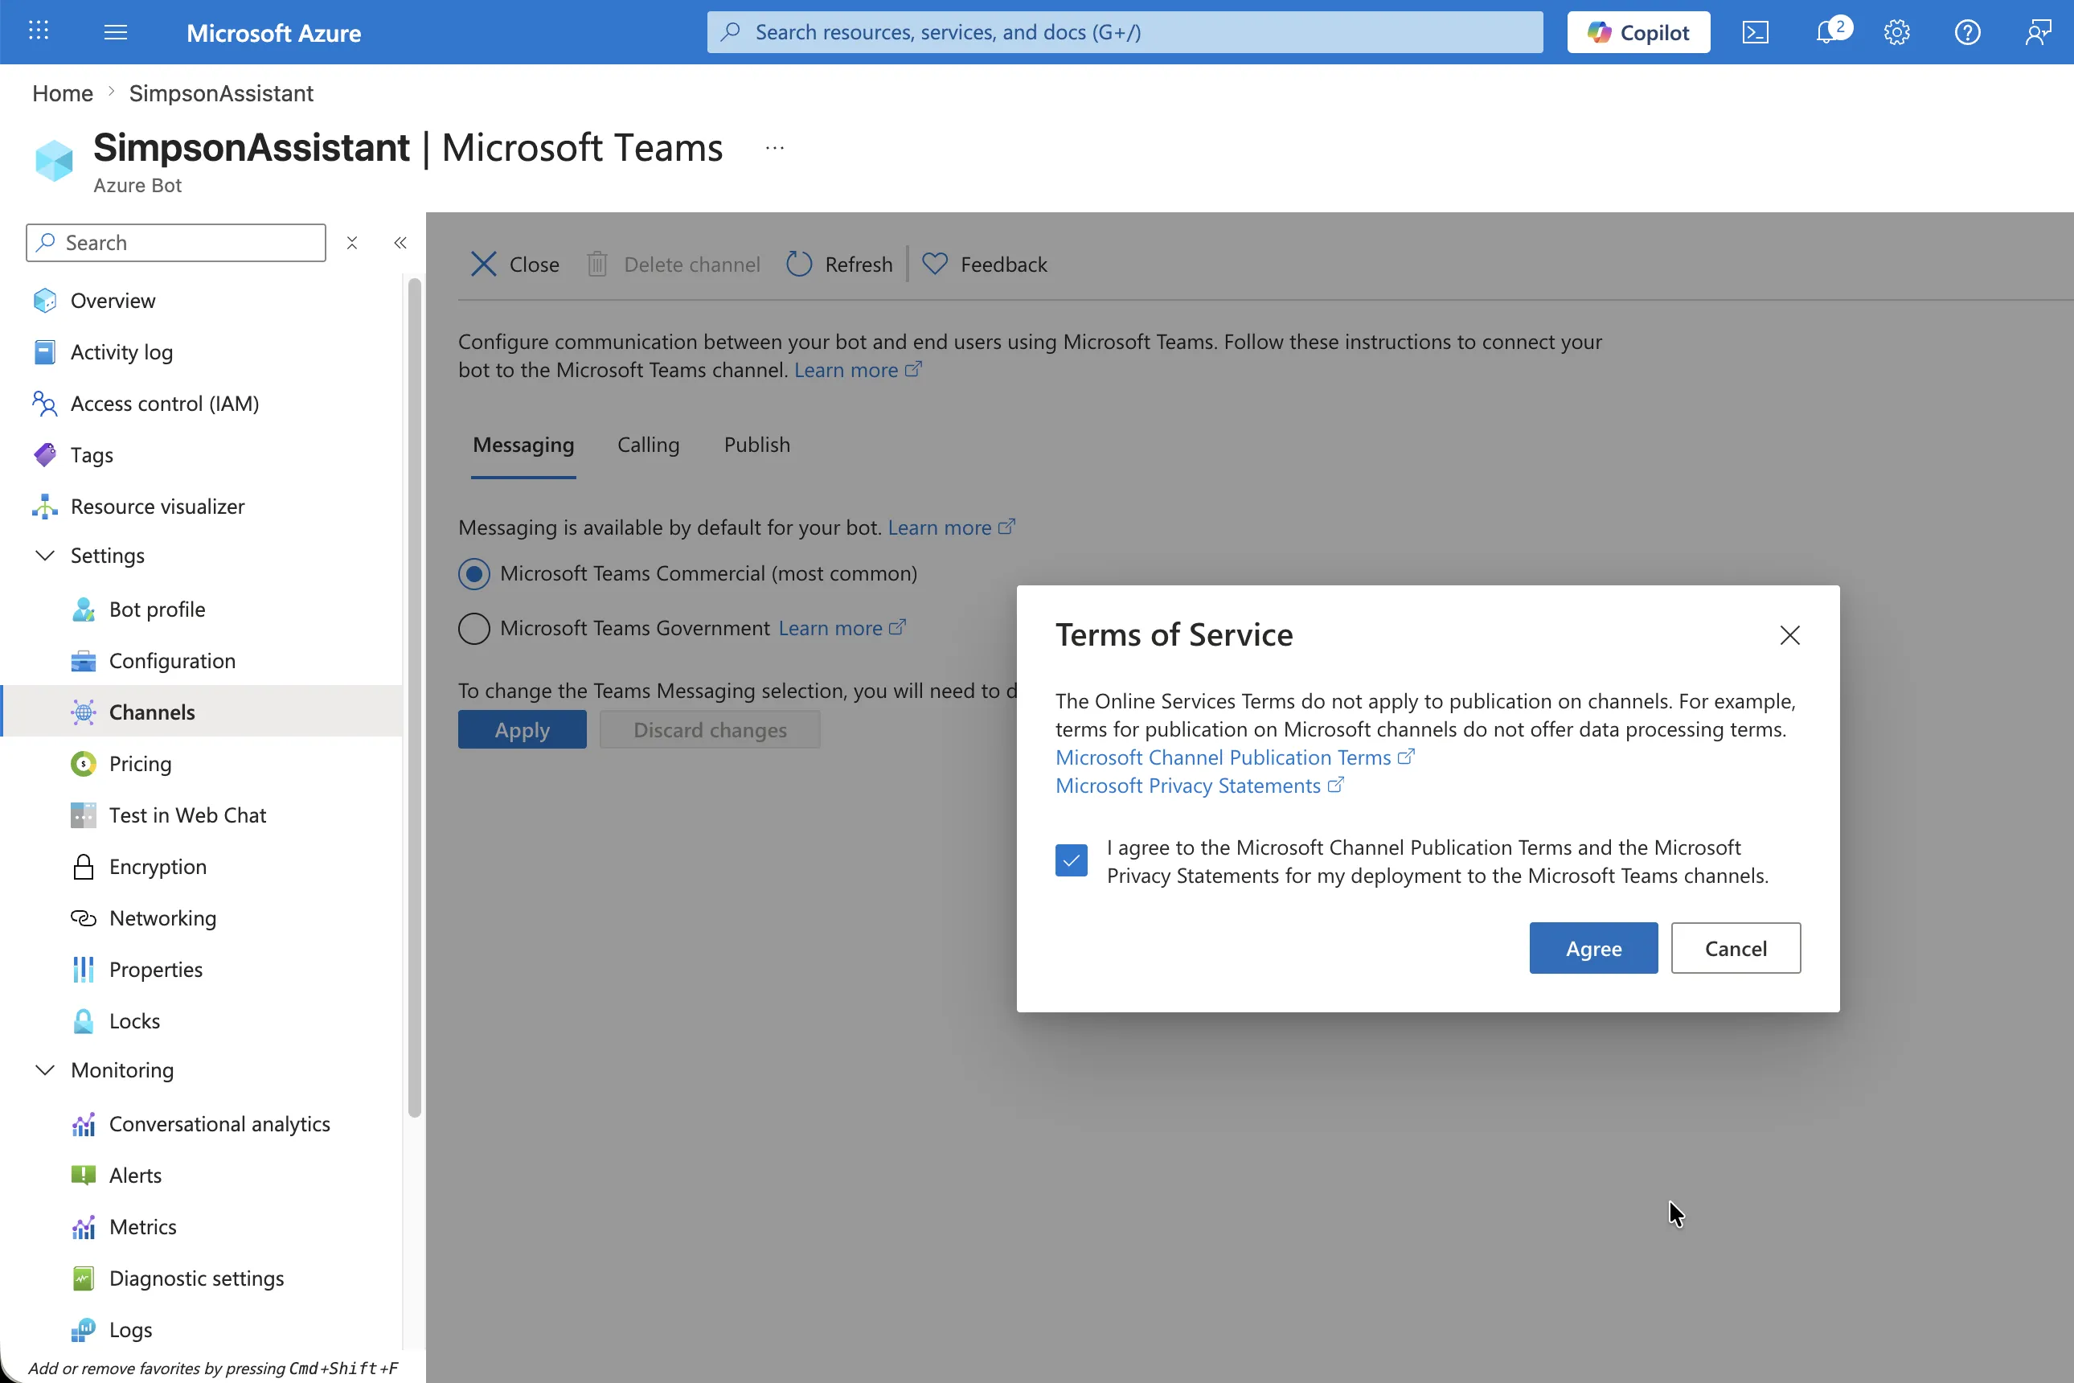Click the Tags icon in sidebar

pyautogui.click(x=45, y=455)
